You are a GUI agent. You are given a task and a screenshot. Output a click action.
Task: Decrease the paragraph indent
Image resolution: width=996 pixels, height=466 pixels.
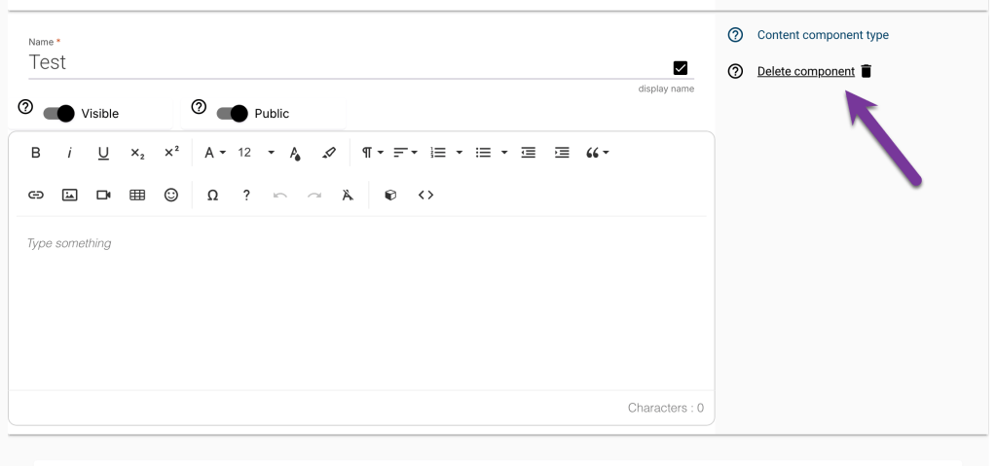[528, 153]
